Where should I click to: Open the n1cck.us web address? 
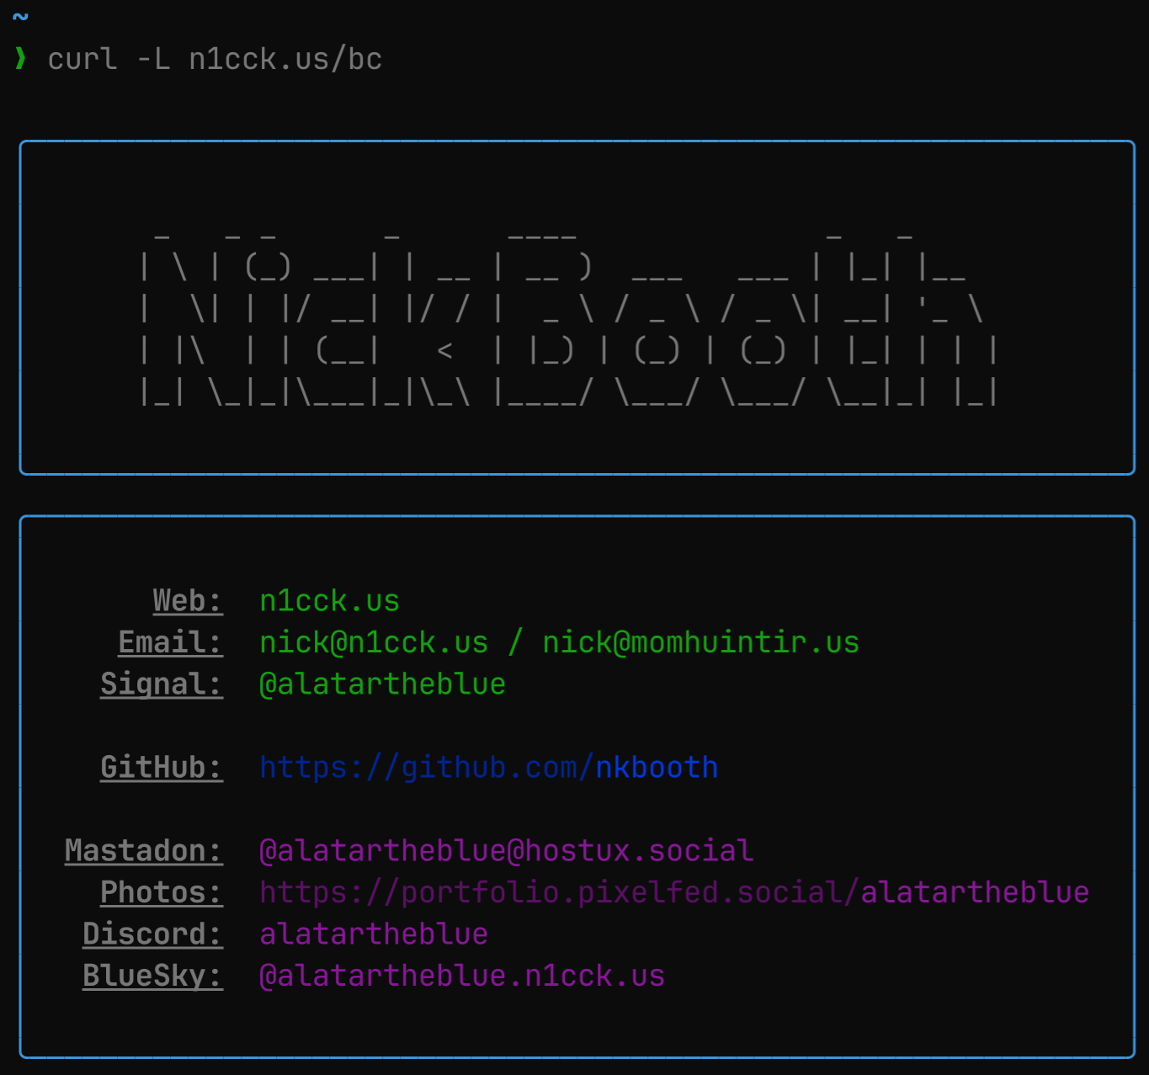pyautogui.click(x=330, y=601)
